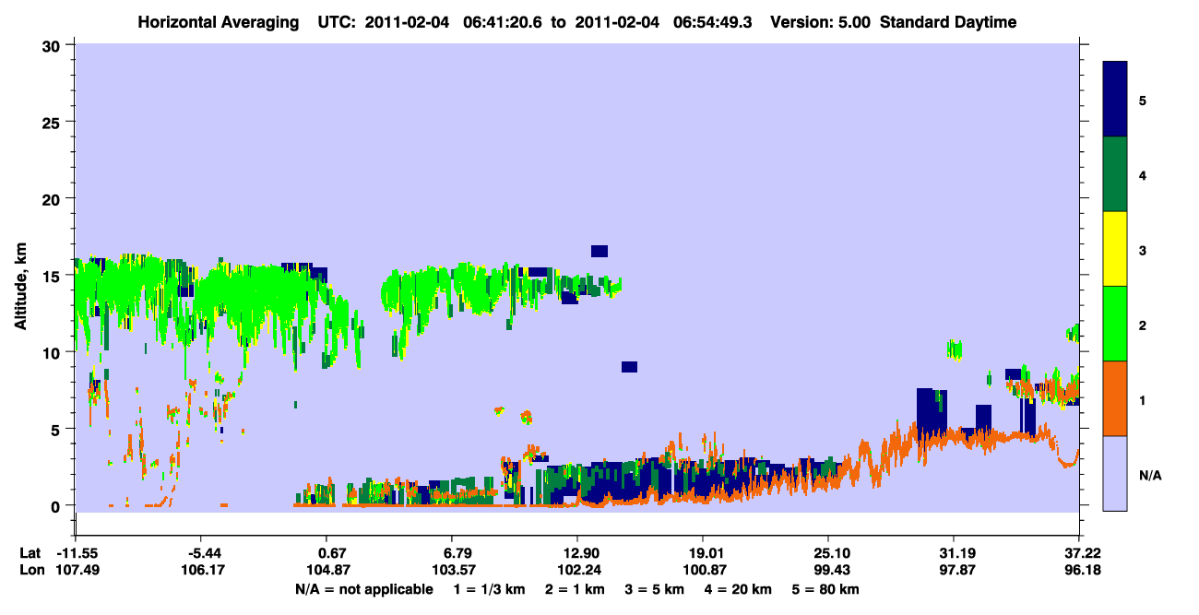The height and width of the screenshot is (615, 1199).
Task: Click the colorbar label '5'
Action: tap(1143, 101)
